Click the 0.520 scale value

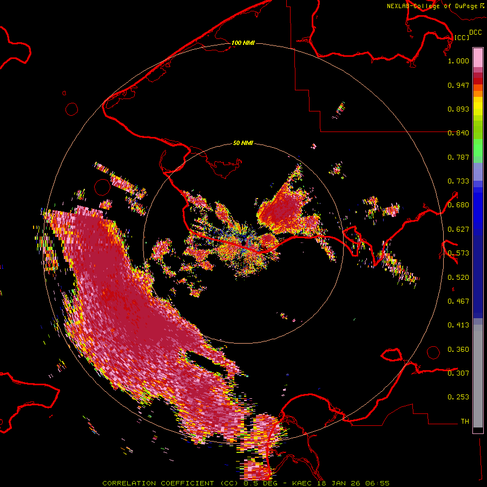coord(458,278)
